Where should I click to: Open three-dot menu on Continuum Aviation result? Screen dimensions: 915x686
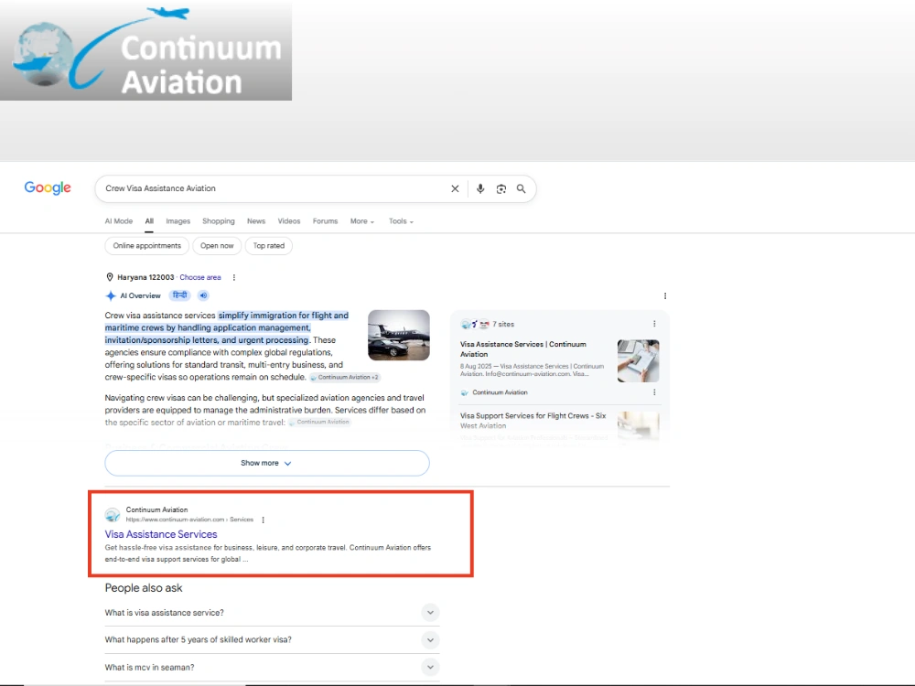264,520
